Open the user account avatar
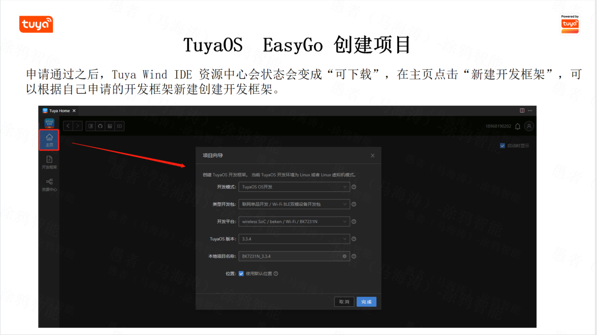Viewport: 597px width, 335px height. click(529, 126)
